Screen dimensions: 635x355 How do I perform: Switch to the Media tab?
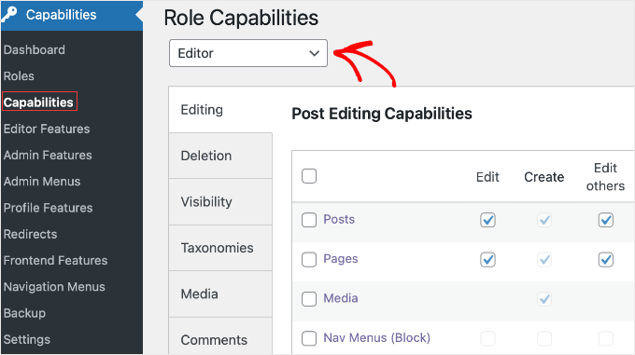coord(220,294)
